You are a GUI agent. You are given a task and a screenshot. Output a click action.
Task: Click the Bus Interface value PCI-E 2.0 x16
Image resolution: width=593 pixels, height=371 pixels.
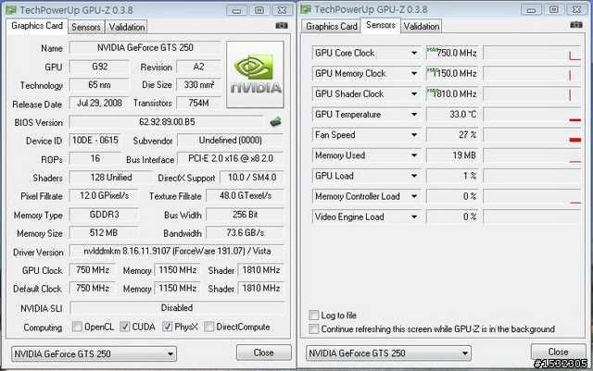[231, 159]
